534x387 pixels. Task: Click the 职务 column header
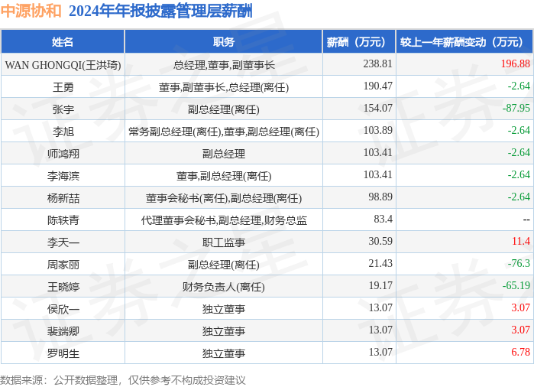click(x=223, y=42)
